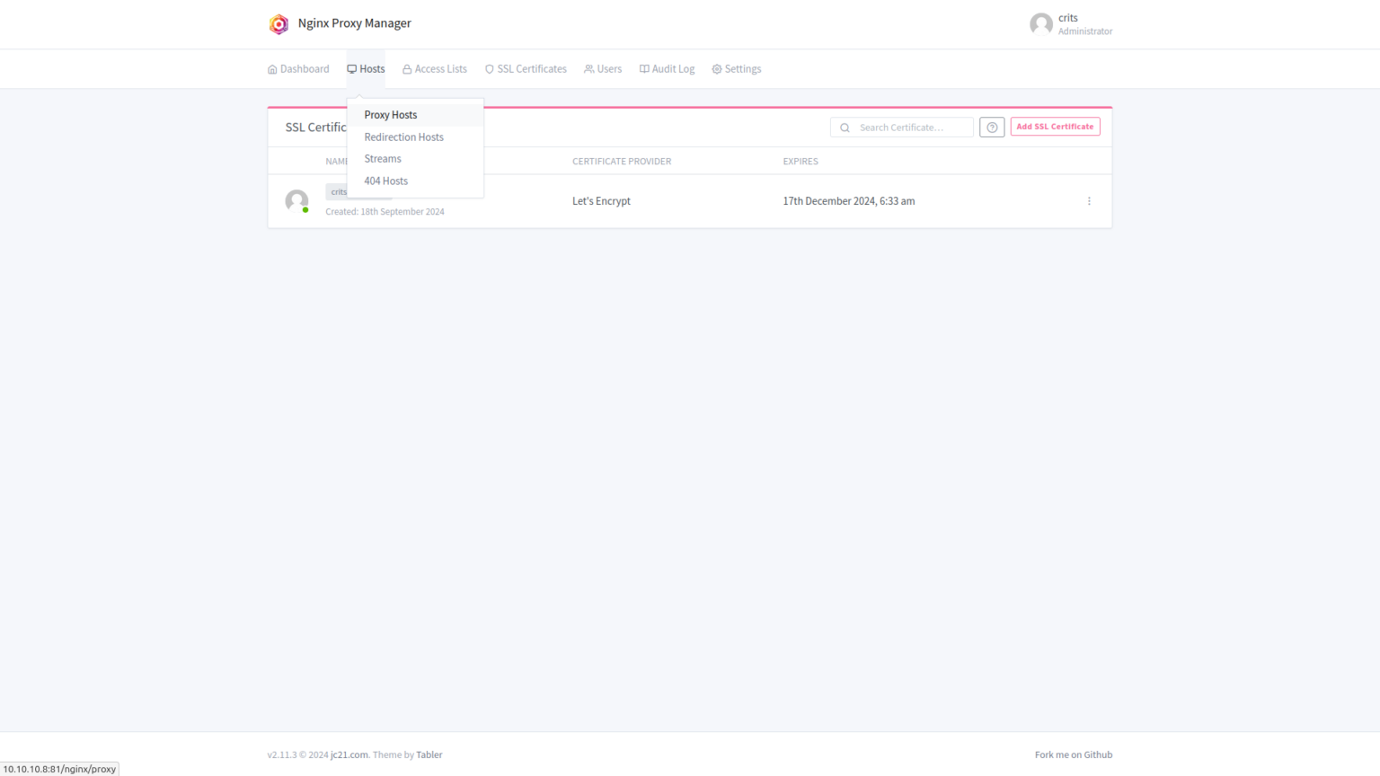This screenshot has width=1380, height=776.
Task: Click the Add SSL Certificate button
Action: 1055,126
